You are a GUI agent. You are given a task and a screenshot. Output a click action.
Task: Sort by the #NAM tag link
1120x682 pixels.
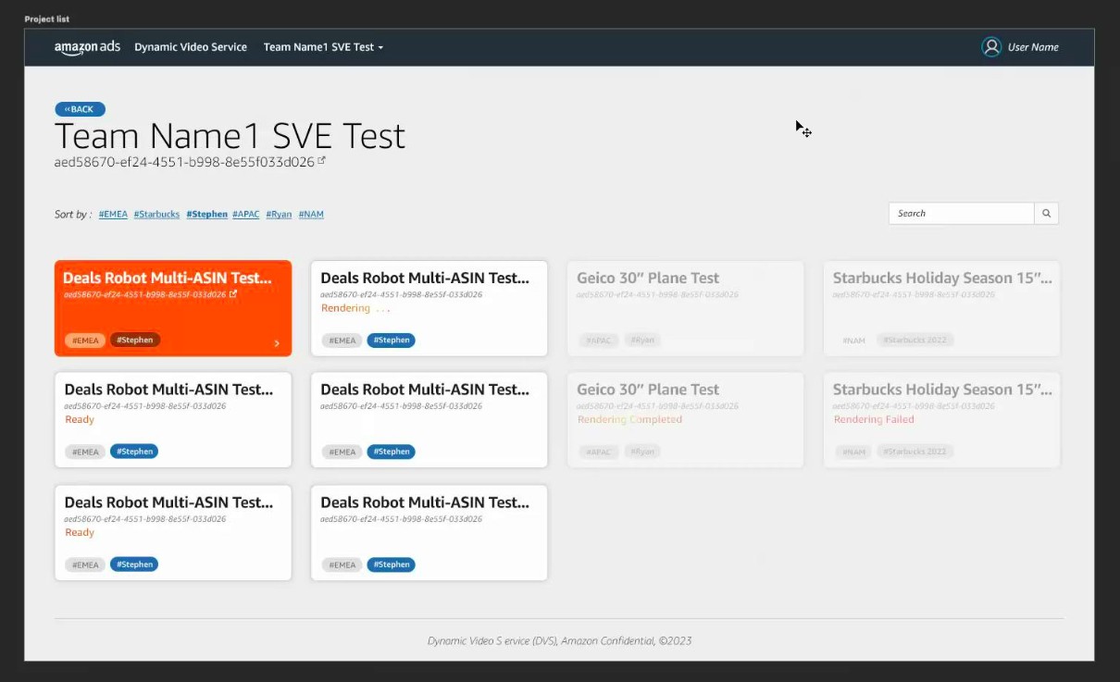pos(311,215)
